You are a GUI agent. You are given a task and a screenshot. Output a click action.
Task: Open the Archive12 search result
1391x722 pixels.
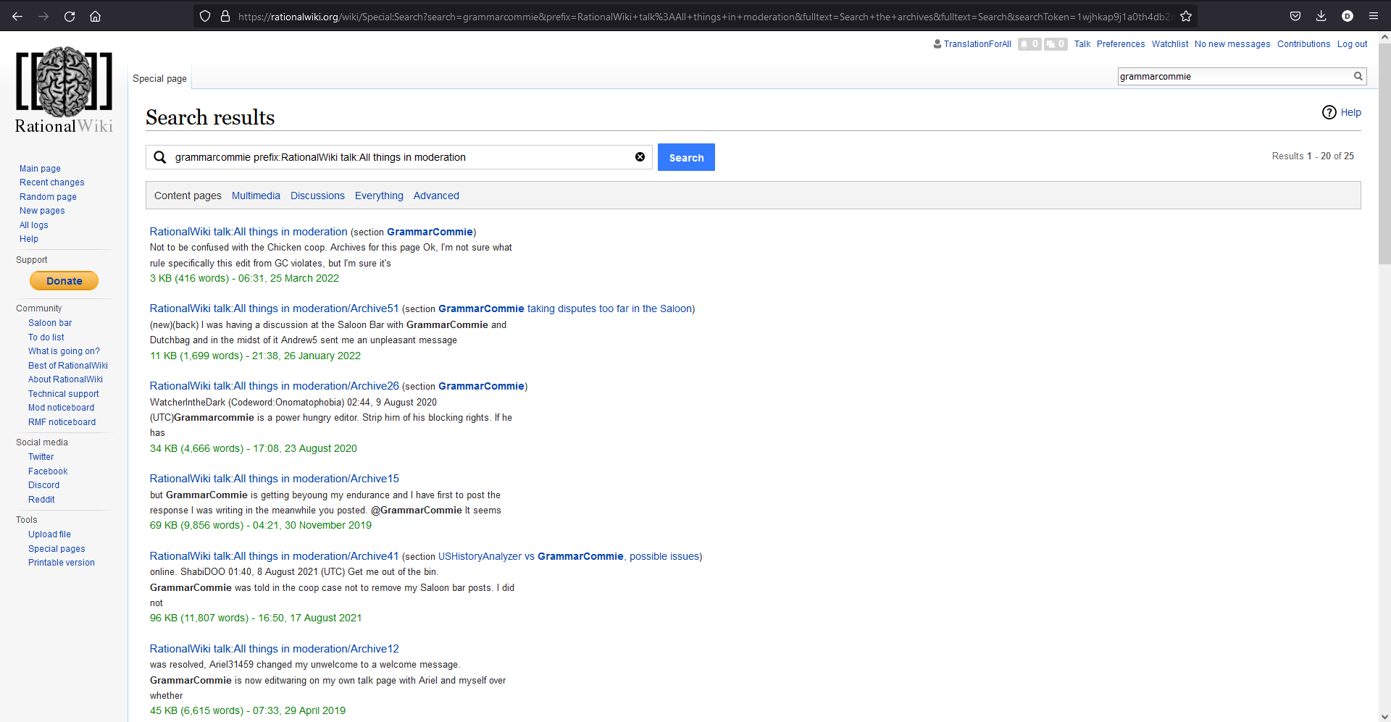274,649
